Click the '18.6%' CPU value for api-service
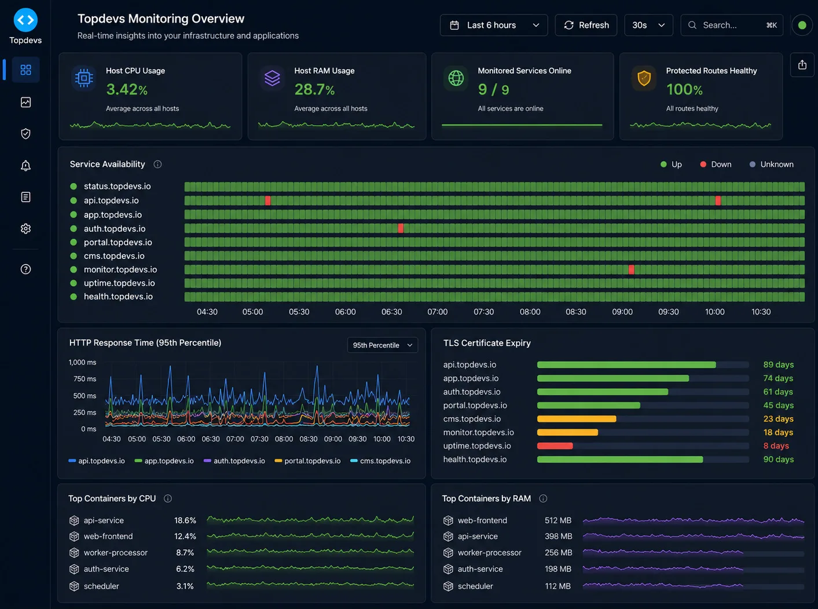 (x=185, y=520)
